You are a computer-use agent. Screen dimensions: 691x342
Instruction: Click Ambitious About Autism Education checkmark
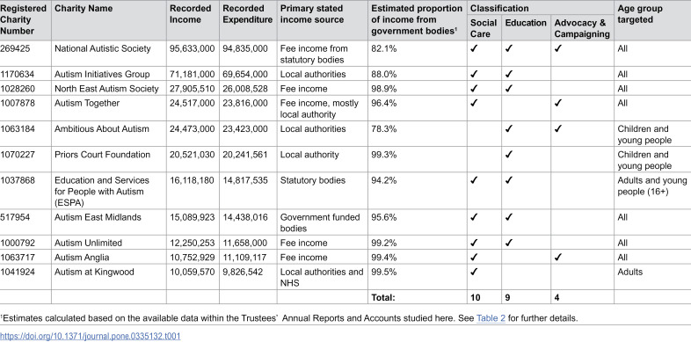click(x=508, y=129)
